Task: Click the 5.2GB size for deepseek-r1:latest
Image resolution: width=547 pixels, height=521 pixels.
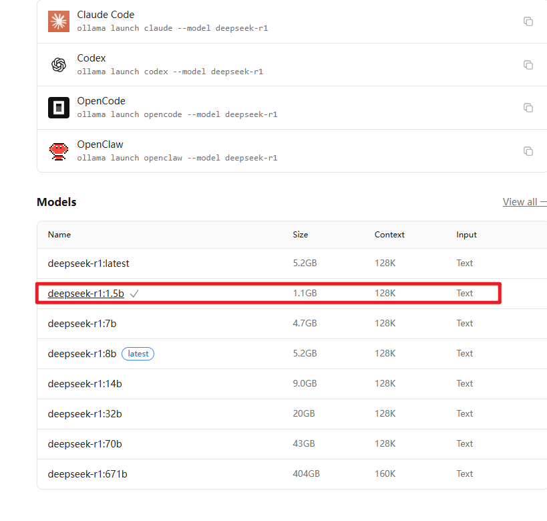Action: 305,263
